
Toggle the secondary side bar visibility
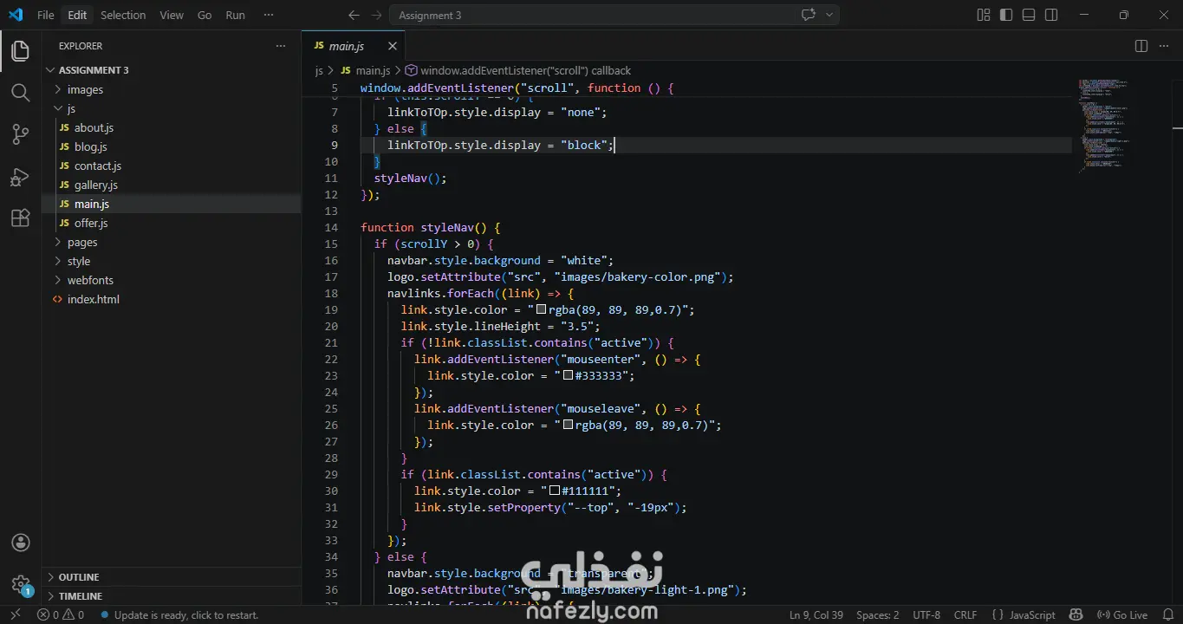(1051, 15)
